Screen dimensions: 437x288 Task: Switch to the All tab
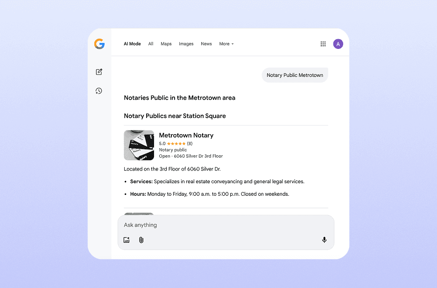(151, 44)
